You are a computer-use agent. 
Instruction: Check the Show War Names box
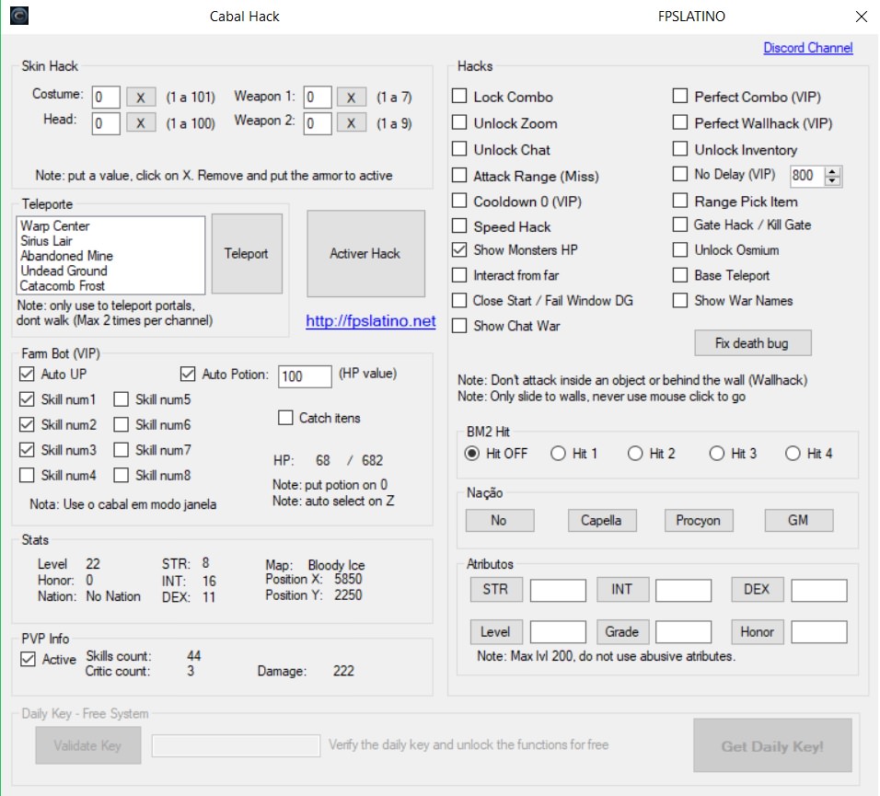[680, 301]
